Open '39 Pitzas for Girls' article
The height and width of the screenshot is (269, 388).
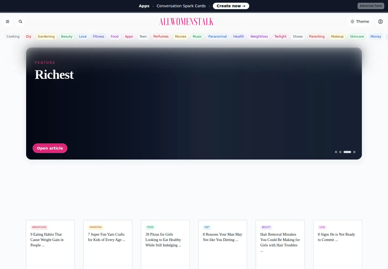coord(163,240)
